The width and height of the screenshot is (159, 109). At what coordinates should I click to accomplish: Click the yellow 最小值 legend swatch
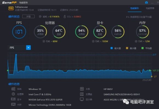click(x=127, y=48)
